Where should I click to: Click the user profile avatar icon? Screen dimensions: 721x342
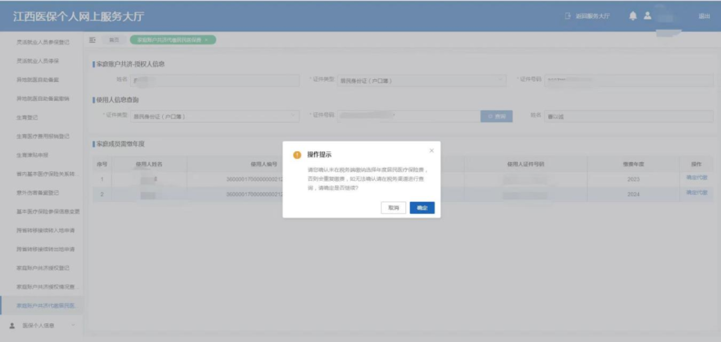tap(647, 16)
